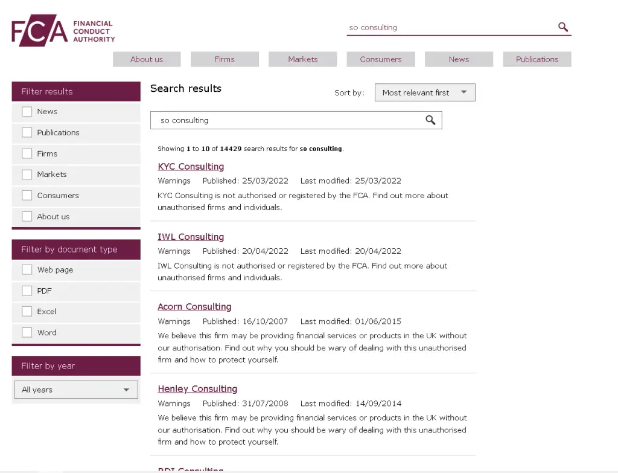The image size is (618, 473).
Task: Open the All years filter dropdown
Action: tap(76, 390)
